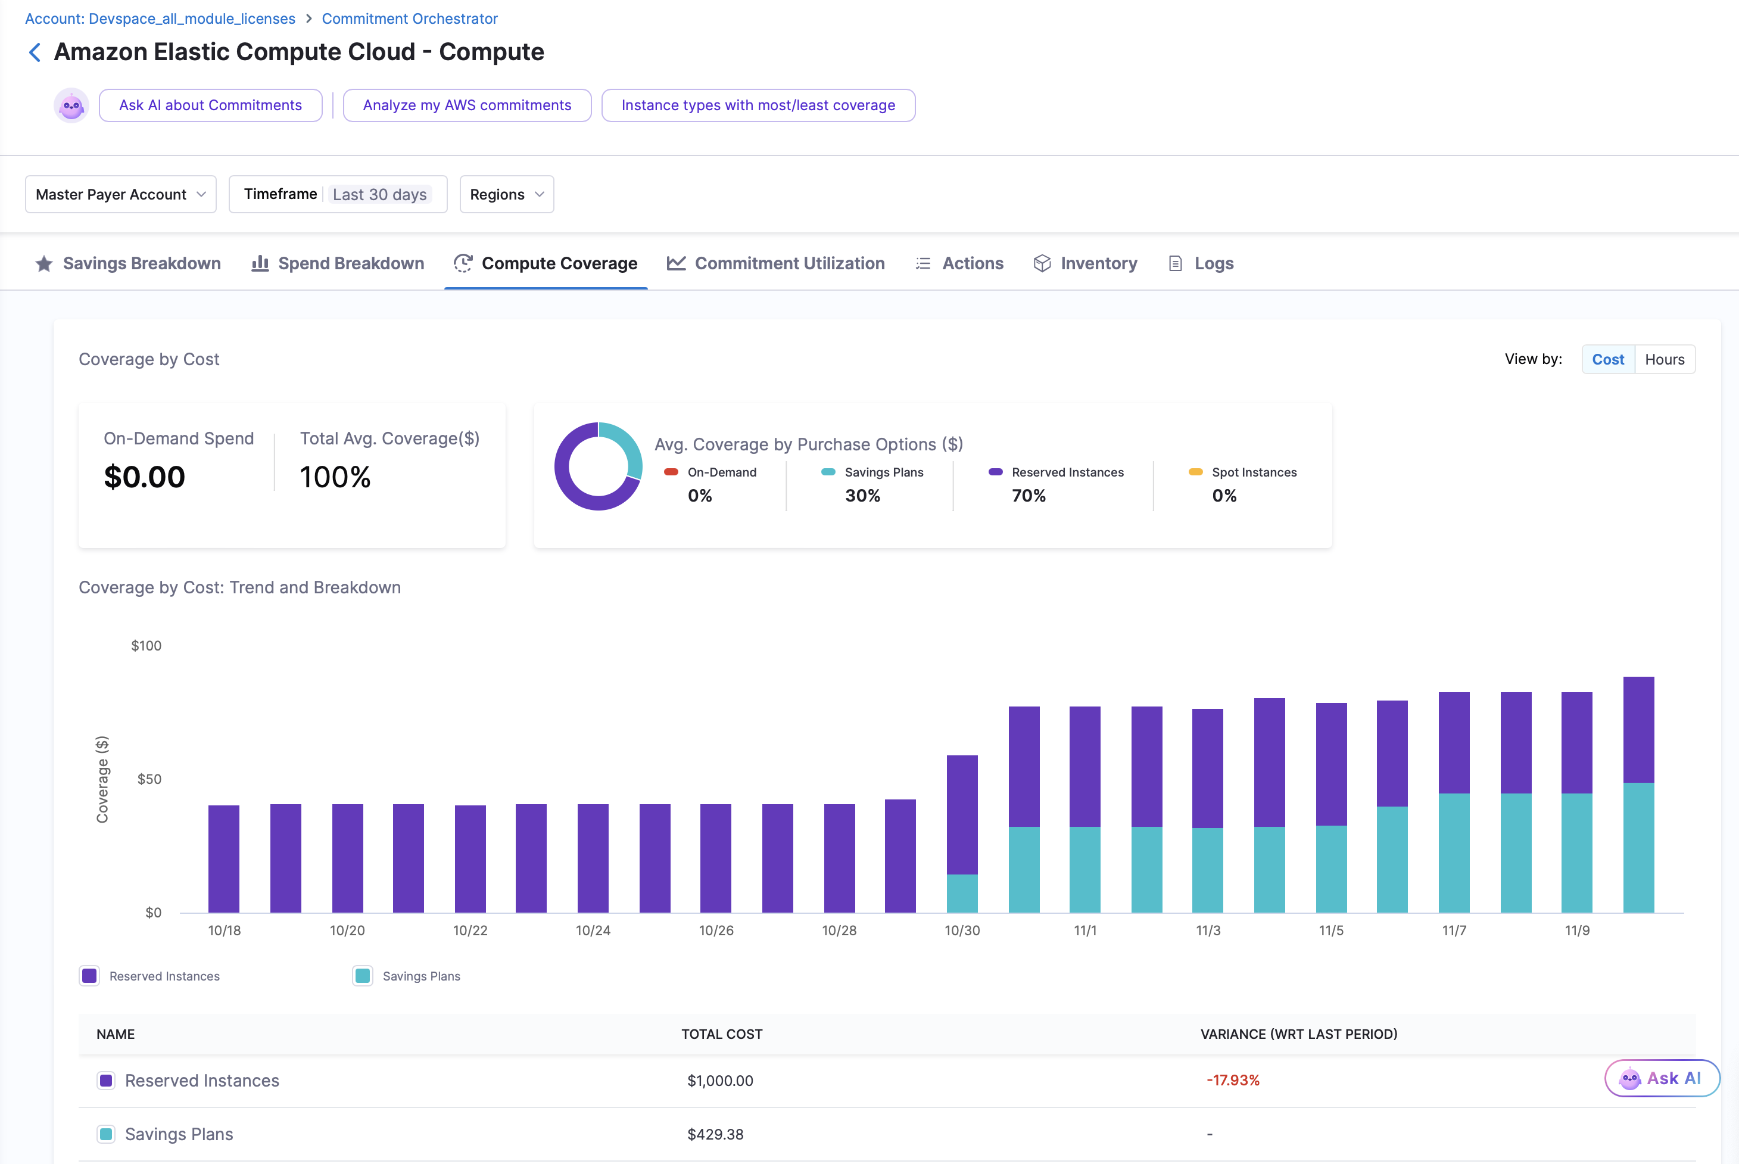
Task: Expand the Regions dropdown
Action: tap(506, 194)
